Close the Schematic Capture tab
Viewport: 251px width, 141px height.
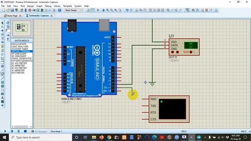coord(51,16)
